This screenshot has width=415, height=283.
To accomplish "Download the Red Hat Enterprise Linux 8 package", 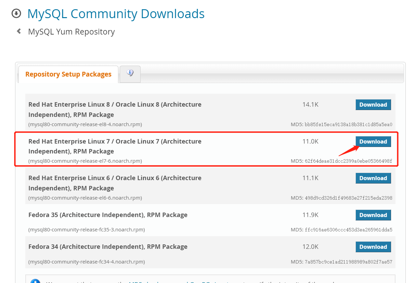I will pos(373,105).
